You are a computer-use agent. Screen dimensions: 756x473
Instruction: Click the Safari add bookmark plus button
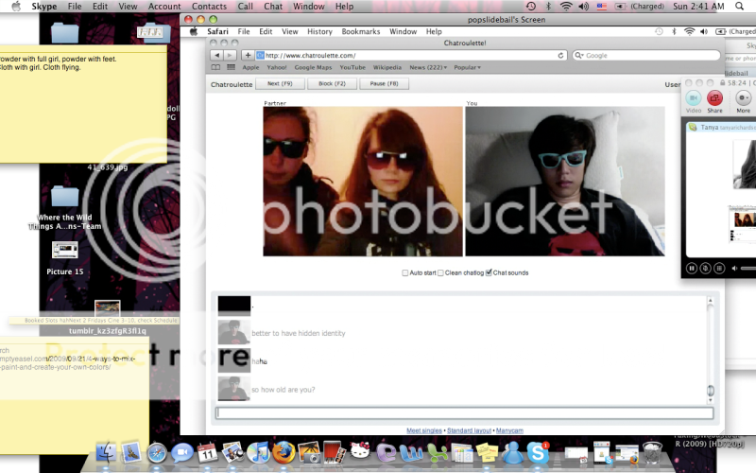click(249, 56)
